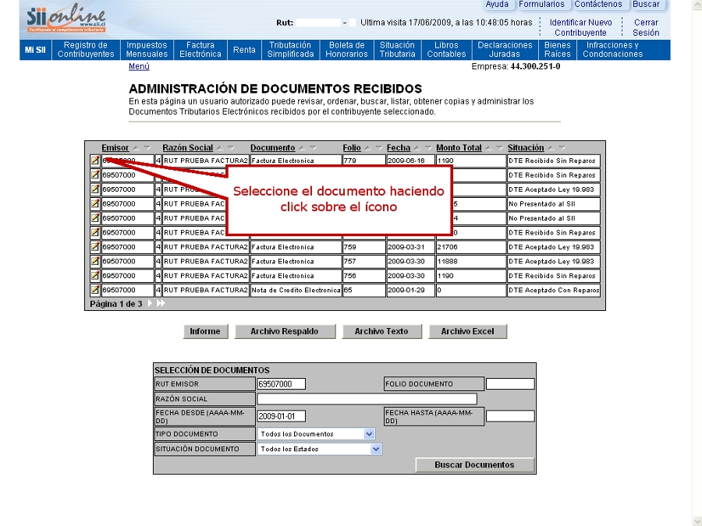
Task: Sort Emisor column ascending arrow
Action: 136,148
